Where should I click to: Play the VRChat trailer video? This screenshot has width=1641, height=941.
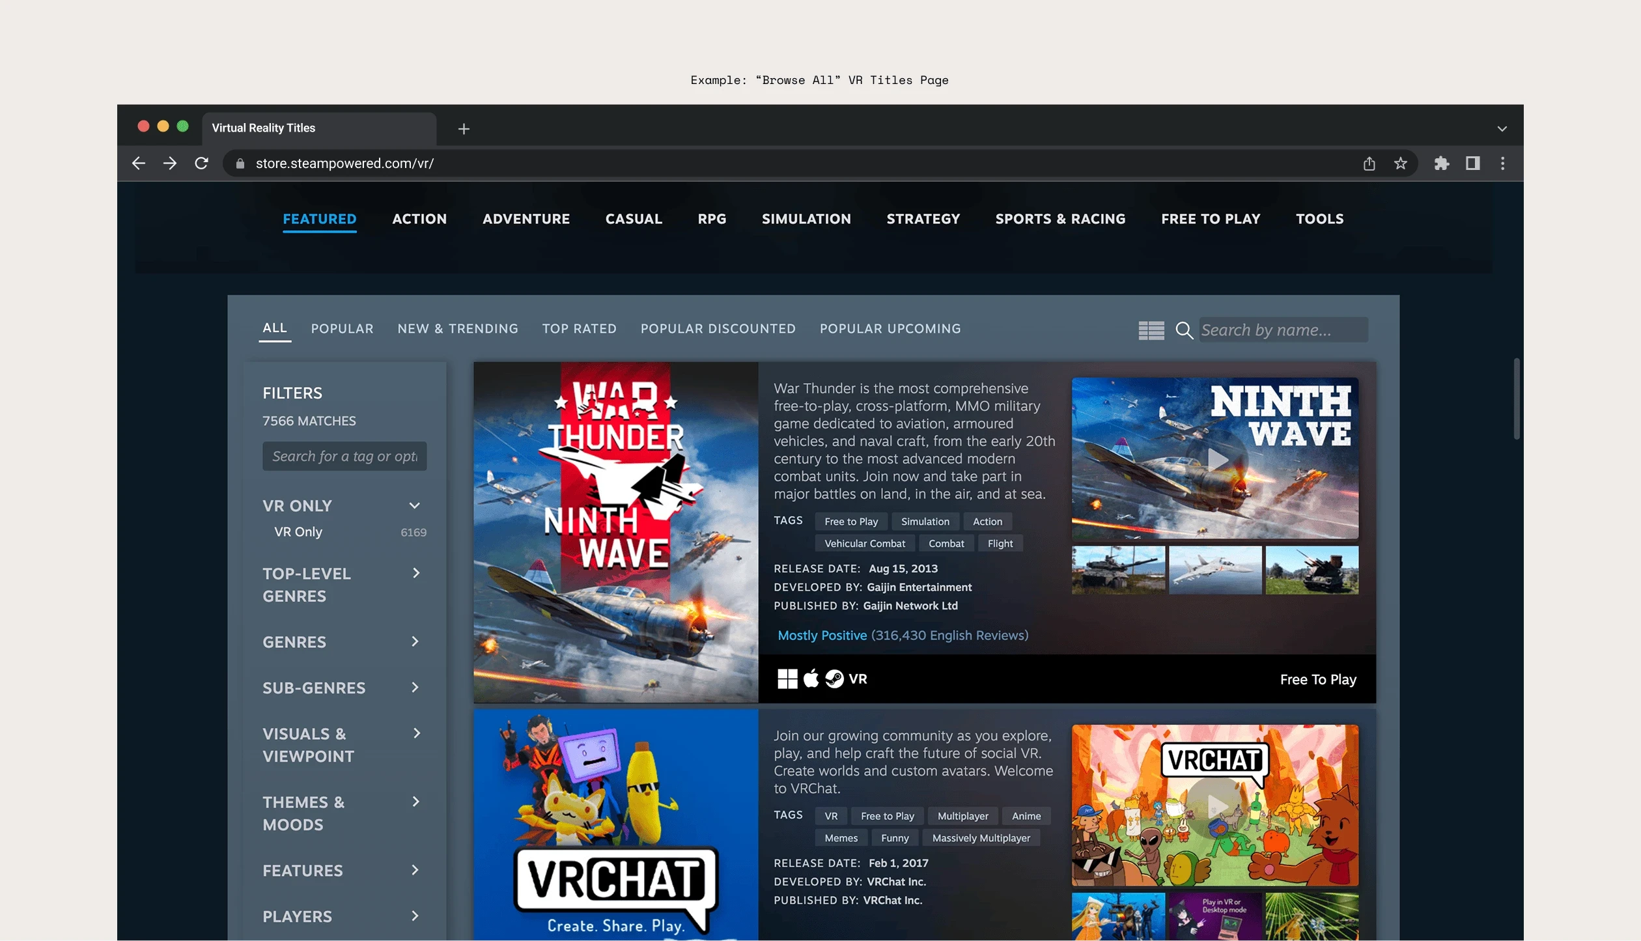pyautogui.click(x=1216, y=806)
